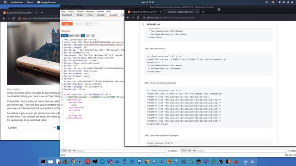This screenshot has width=296, height=166.
Task: Open the Help menu in Burp
Action: (x=109, y=12)
